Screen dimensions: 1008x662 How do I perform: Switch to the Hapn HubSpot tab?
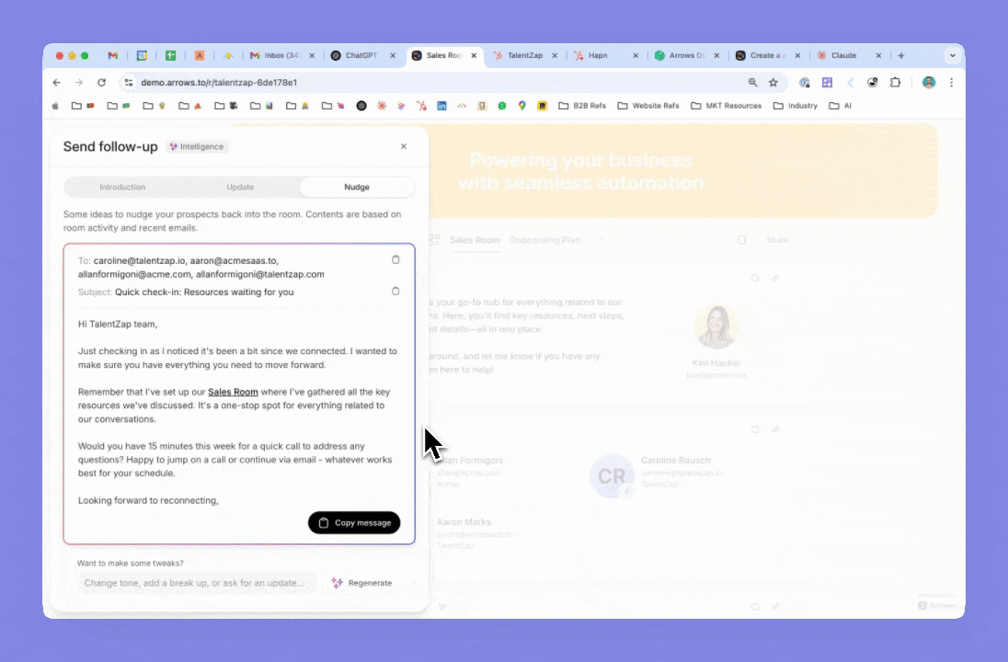coord(604,55)
